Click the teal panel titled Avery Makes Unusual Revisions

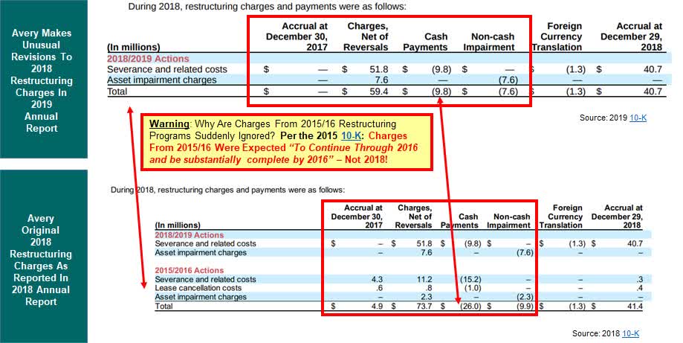[44, 79]
